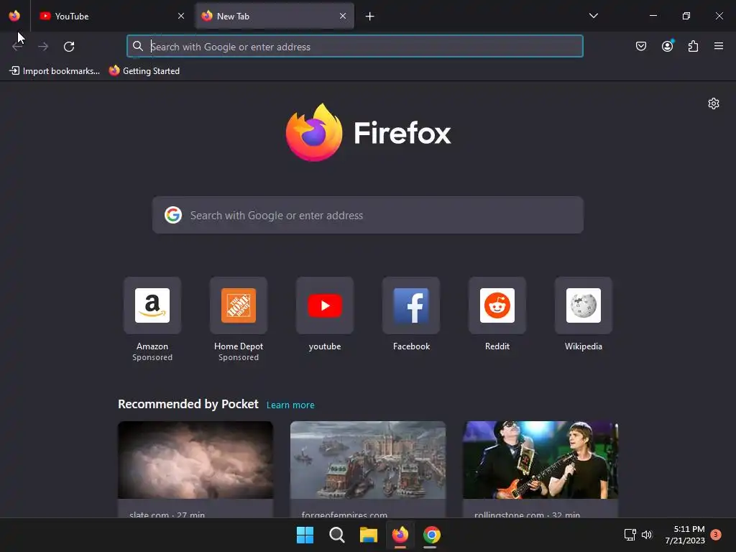This screenshot has height=552, width=736.
Task: Expand the list all tabs chevron
Action: click(593, 16)
